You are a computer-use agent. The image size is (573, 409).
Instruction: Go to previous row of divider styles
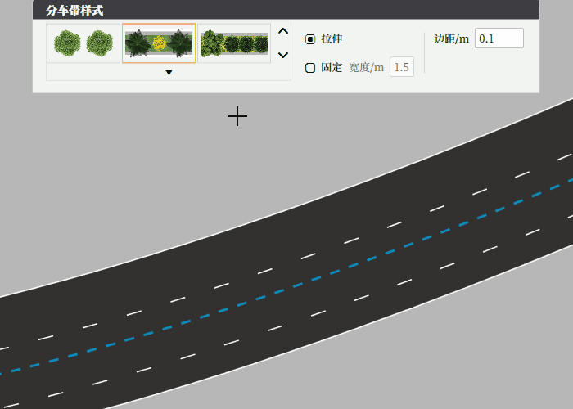click(x=283, y=31)
